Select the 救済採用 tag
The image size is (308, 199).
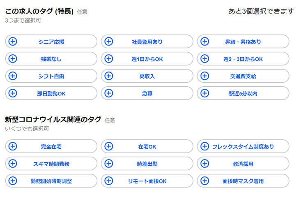(243, 164)
